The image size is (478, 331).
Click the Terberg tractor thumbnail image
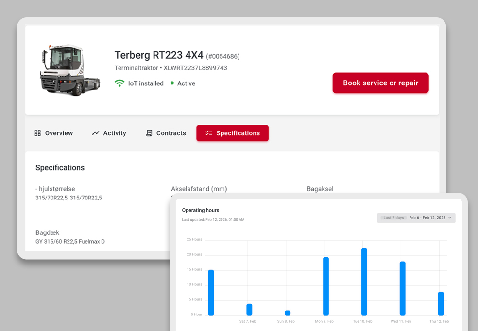pos(70,70)
